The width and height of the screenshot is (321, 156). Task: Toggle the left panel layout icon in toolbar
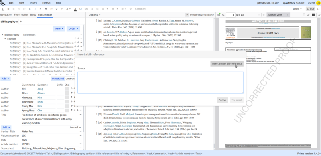pos(3,9)
